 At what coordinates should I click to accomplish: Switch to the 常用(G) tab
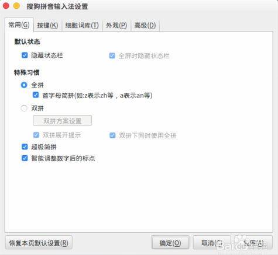19,25
